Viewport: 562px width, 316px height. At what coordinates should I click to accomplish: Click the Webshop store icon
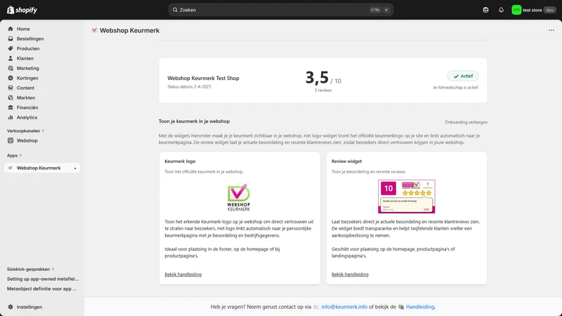coord(11,140)
